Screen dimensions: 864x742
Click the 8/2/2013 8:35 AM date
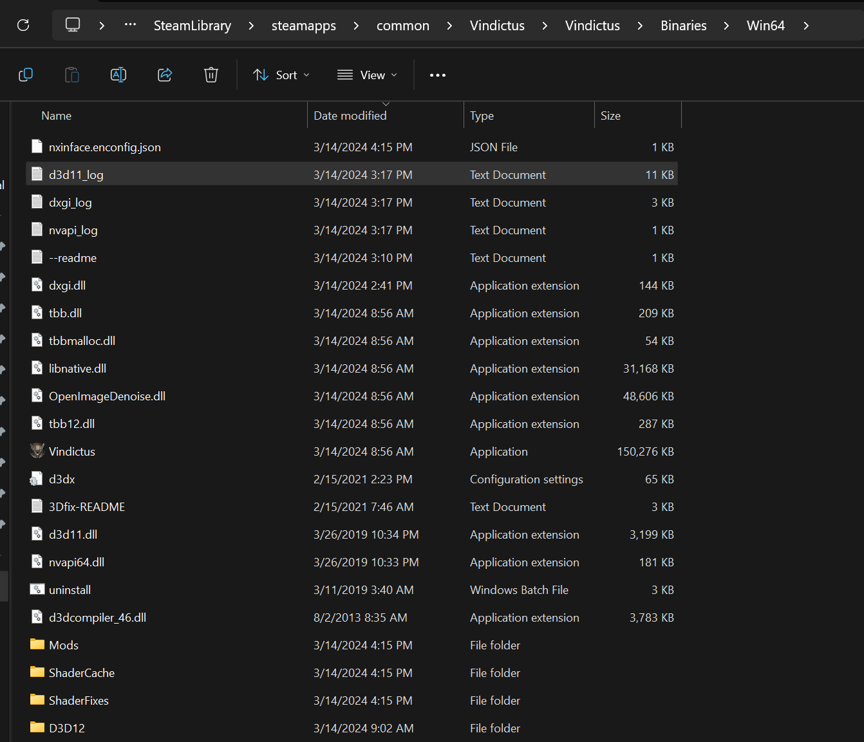point(360,618)
